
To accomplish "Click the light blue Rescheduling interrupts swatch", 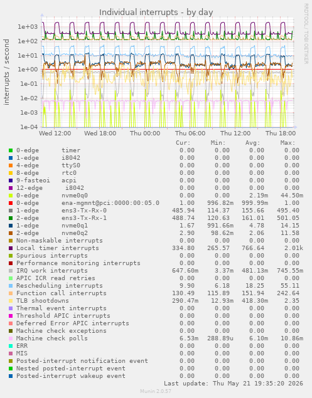I will pos(11,286).
